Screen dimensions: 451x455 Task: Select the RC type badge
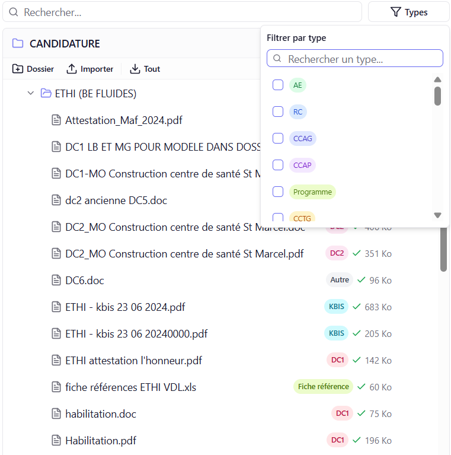(x=298, y=112)
